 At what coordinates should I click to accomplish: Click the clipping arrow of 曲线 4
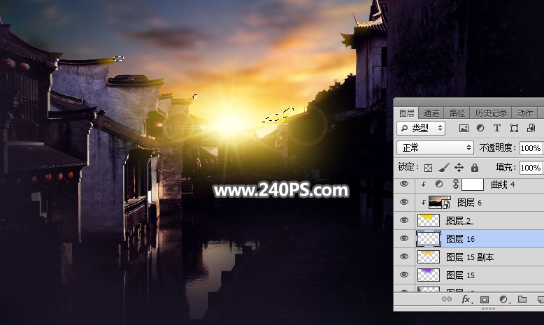[423, 185]
